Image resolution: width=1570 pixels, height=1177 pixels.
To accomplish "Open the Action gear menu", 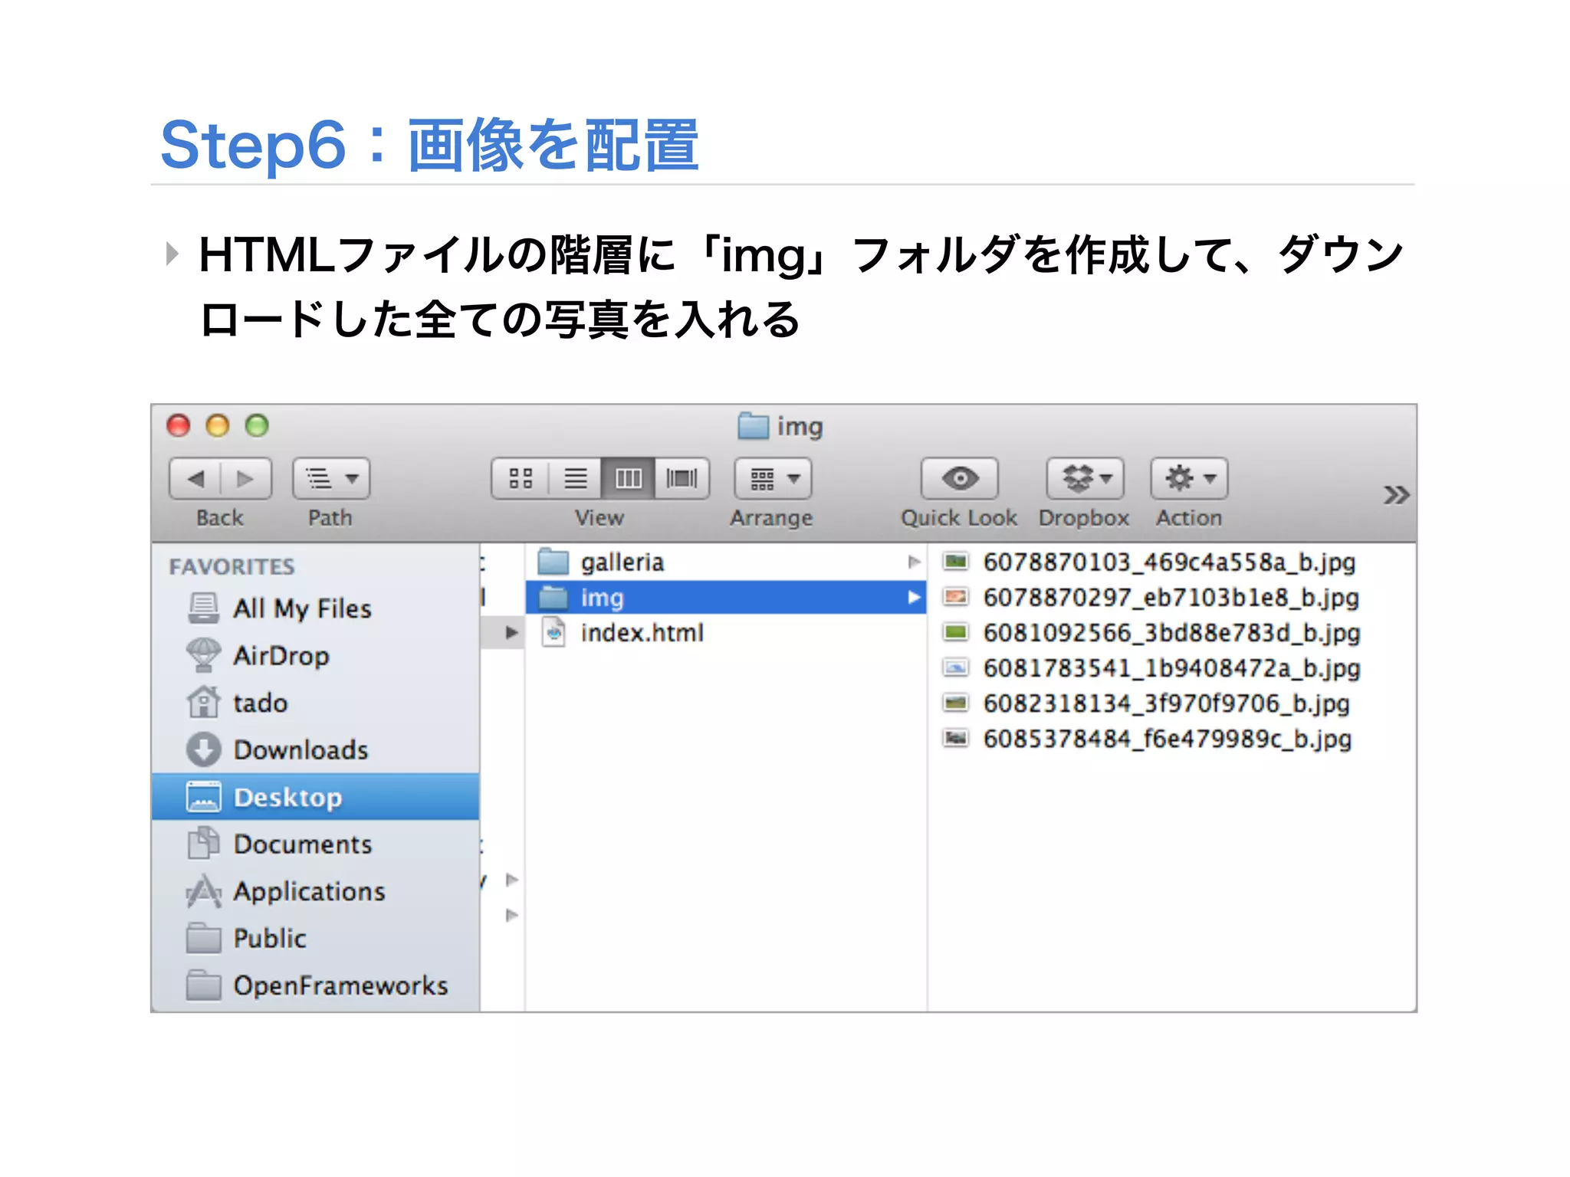I will coord(1189,479).
